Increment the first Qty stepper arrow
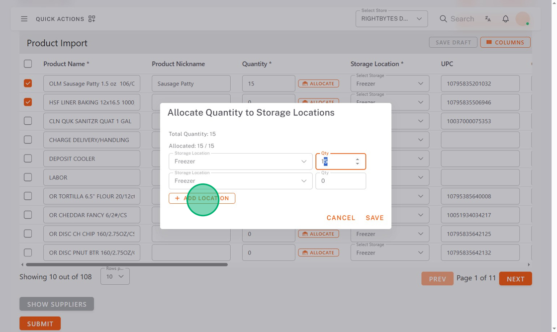 358,159
